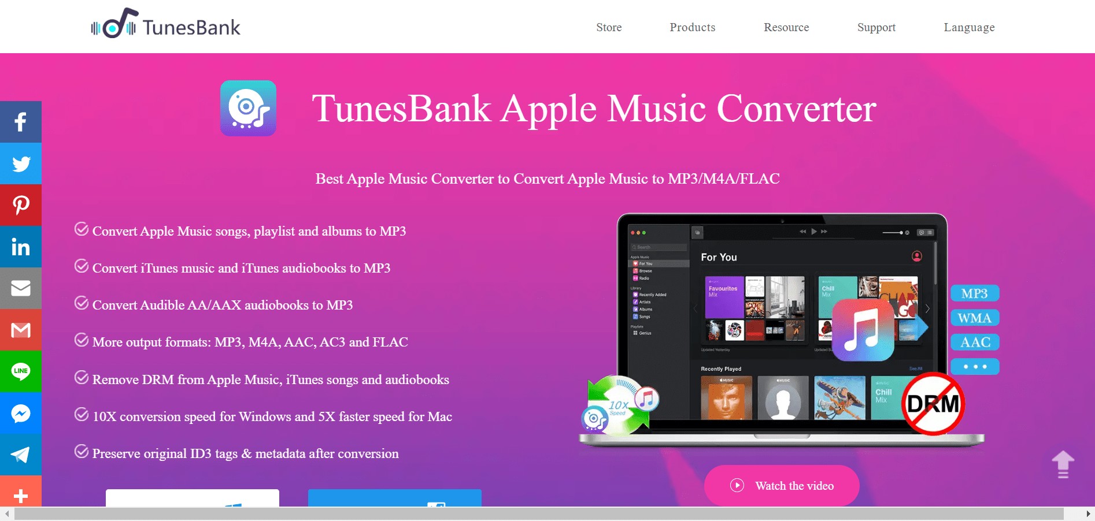This screenshot has height=521, width=1095.
Task: Click the TunesBank Apple Music Converter heading
Action: [594, 109]
